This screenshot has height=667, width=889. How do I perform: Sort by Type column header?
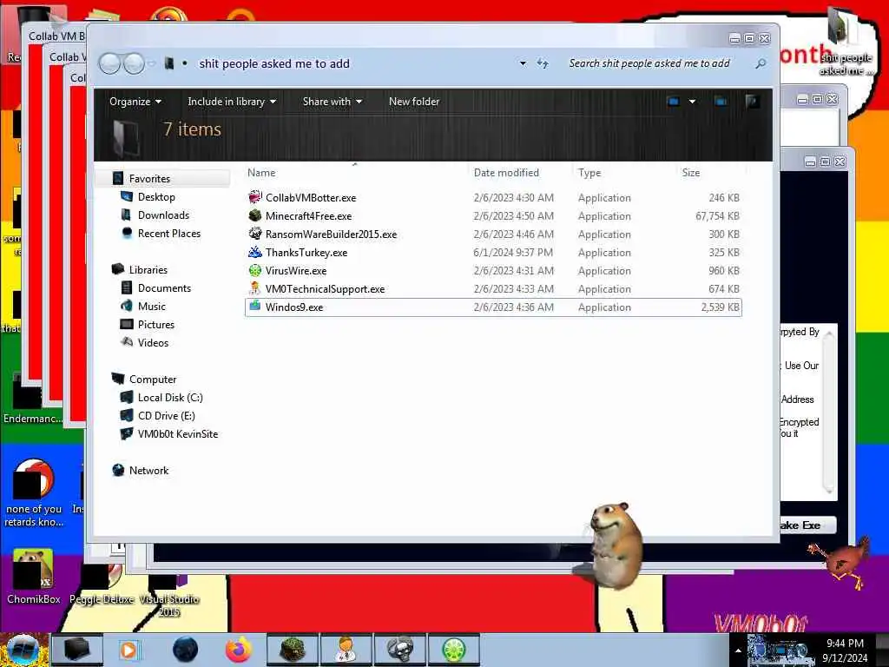589,173
